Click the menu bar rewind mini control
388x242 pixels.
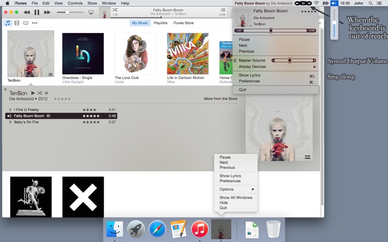(x=297, y=3)
